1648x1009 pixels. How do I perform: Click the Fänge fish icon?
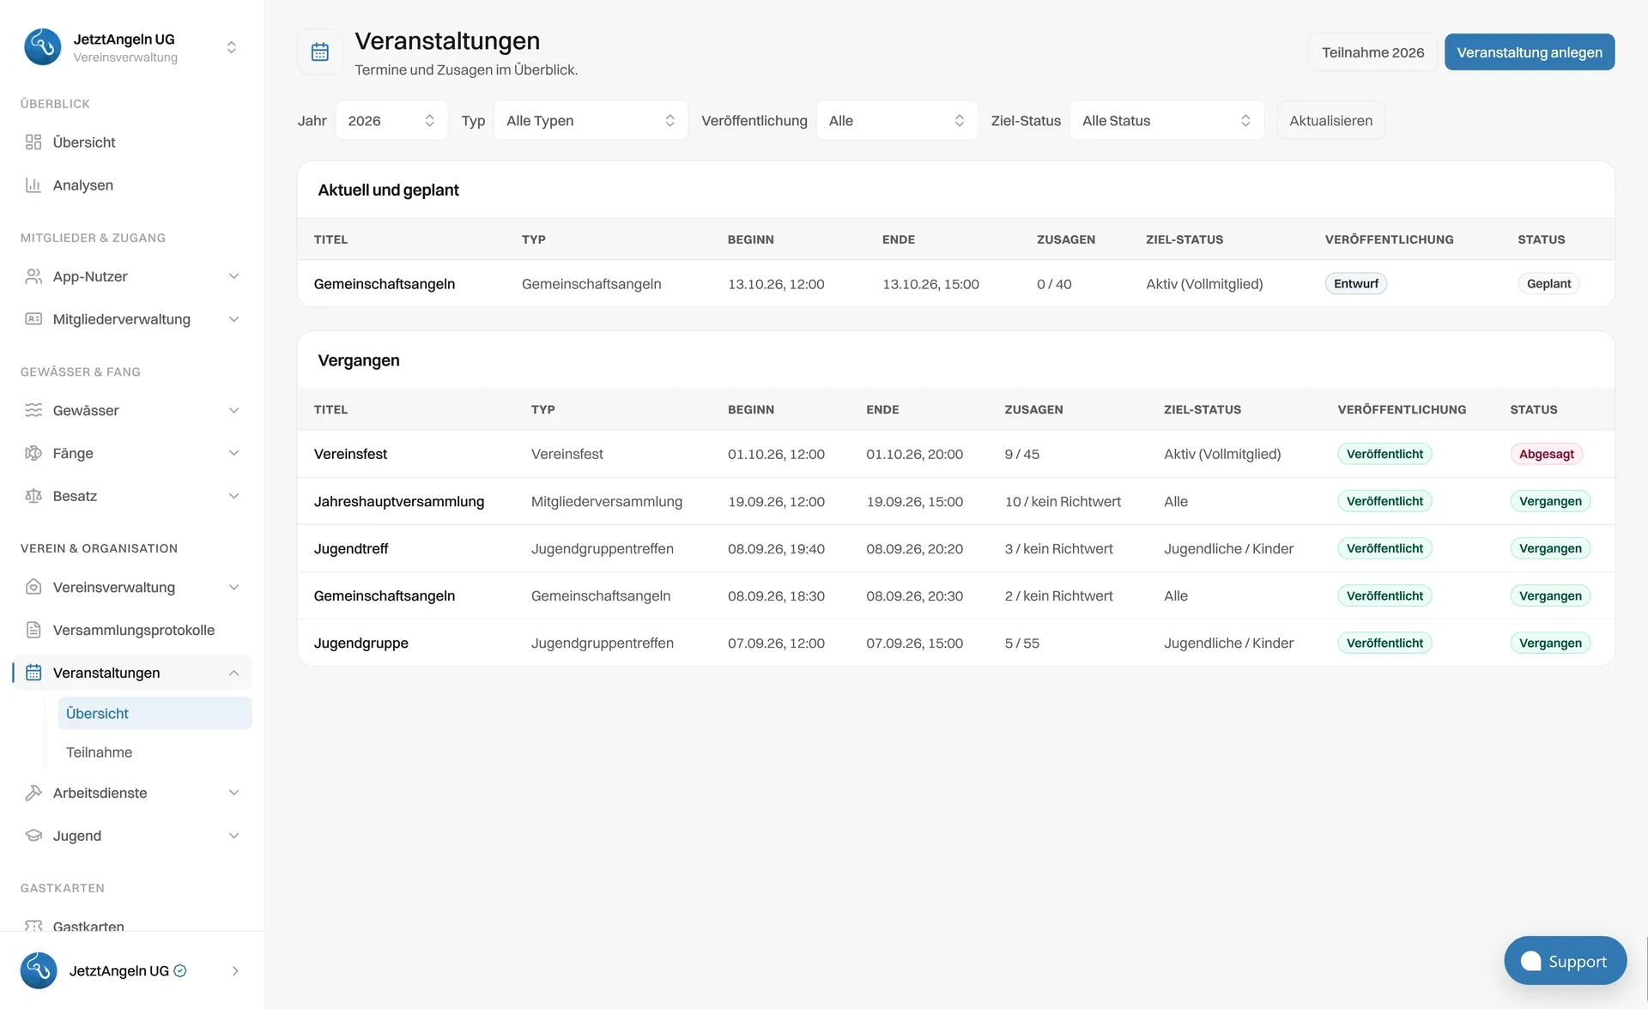[33, 453]
